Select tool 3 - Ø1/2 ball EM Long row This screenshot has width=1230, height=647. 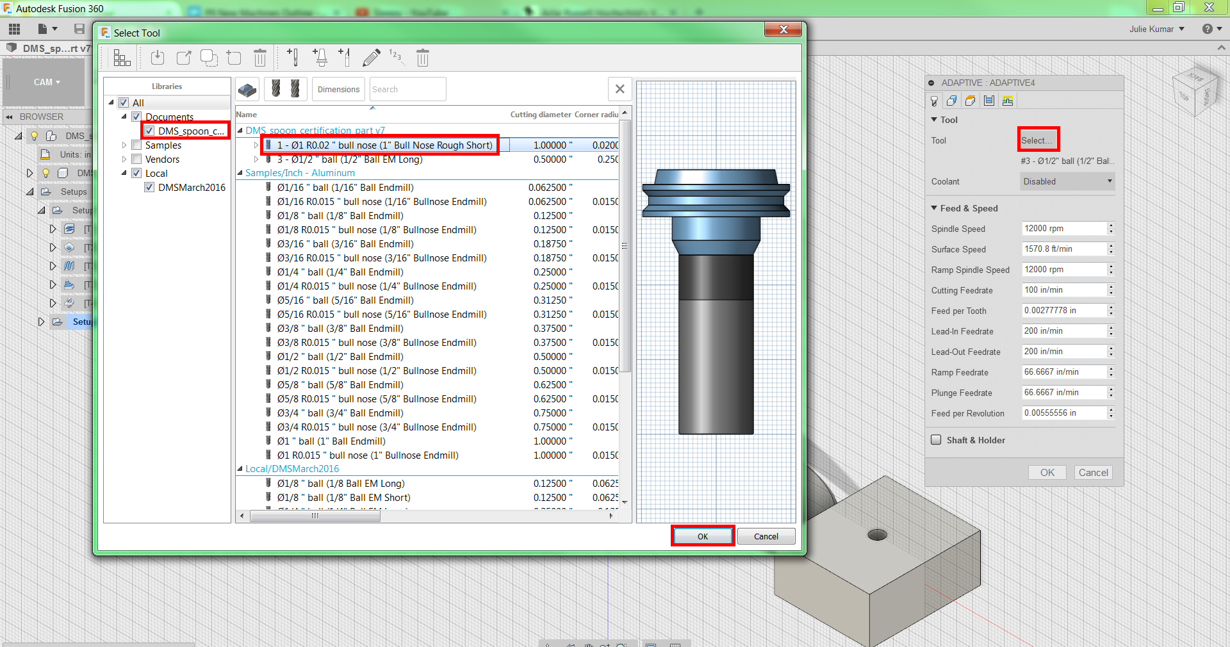(x=427, y=160)
